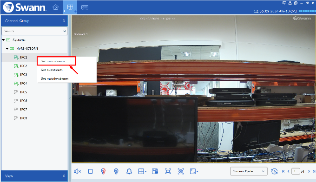
Task: Click the bell alarm icon
Action: (x=129, y=171)
